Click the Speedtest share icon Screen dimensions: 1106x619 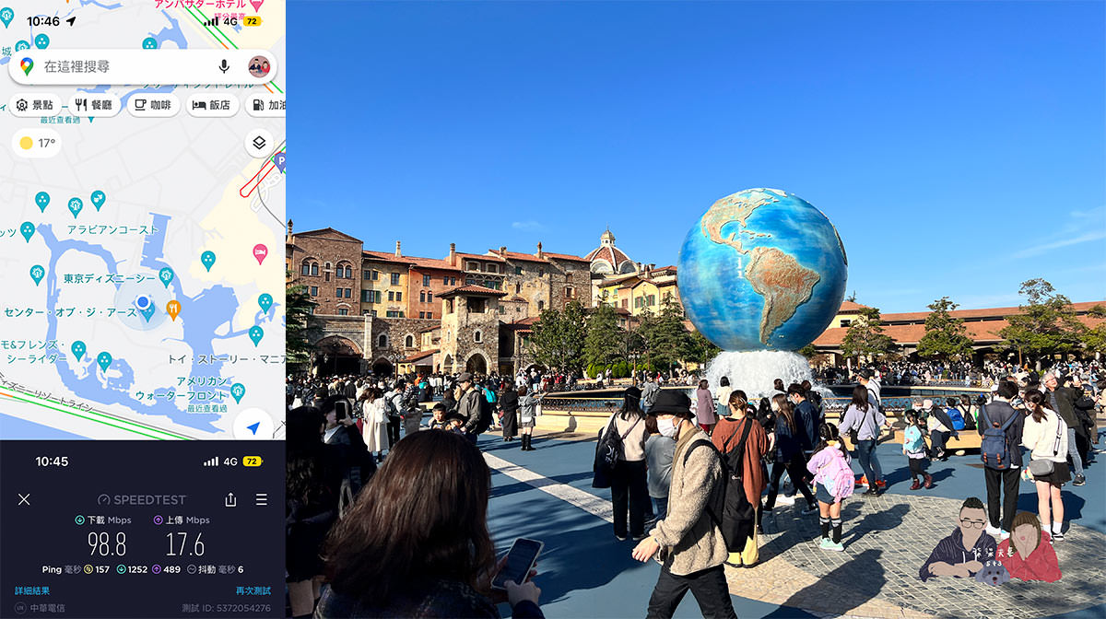(x=230, y=499)
